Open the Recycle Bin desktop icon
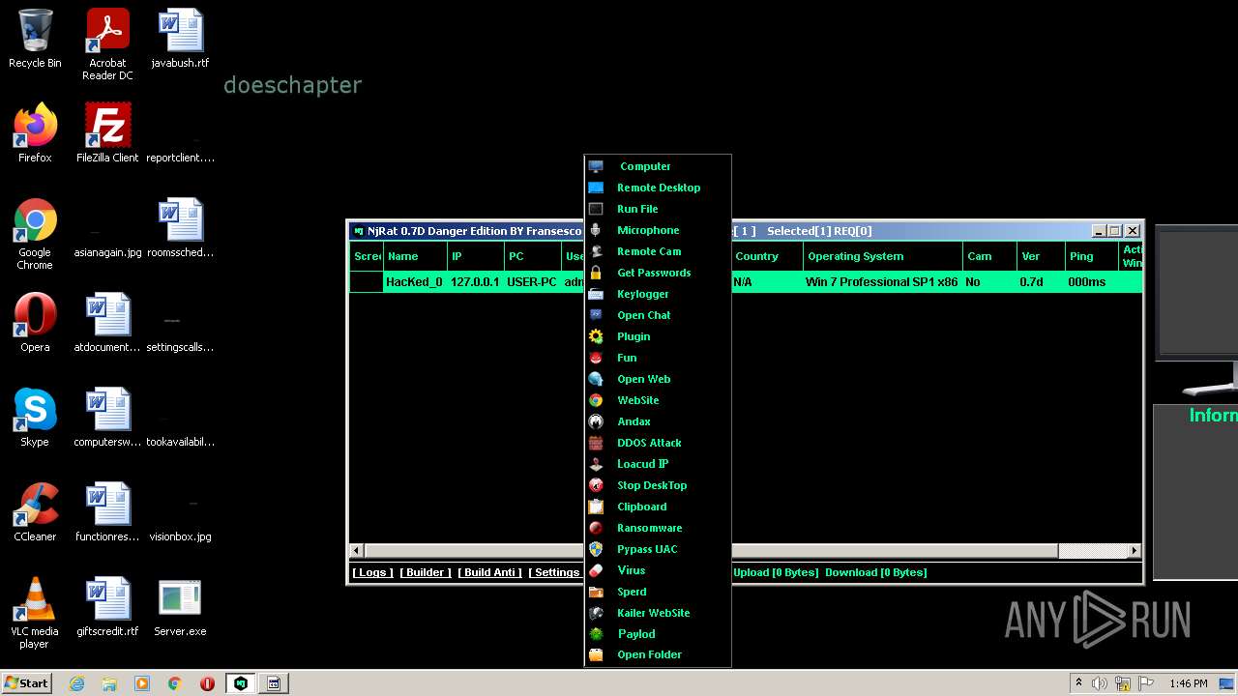 coord(35,39)
